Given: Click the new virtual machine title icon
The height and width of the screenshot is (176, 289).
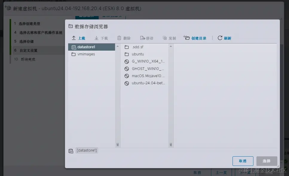Looking at the screenshot, I should 8,8.
